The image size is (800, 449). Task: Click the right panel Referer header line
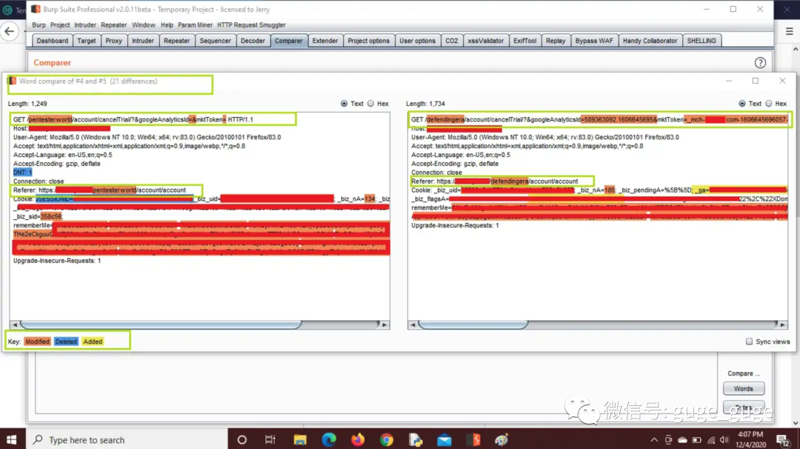click(494, 181)
